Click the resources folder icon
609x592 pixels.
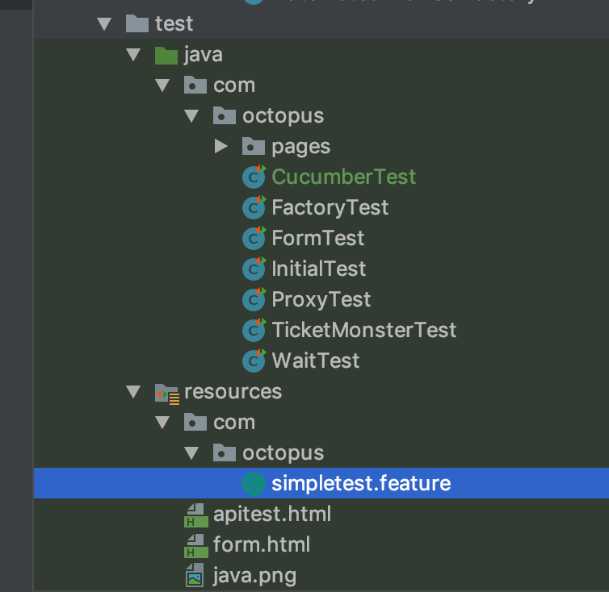[x=167, y=392]
